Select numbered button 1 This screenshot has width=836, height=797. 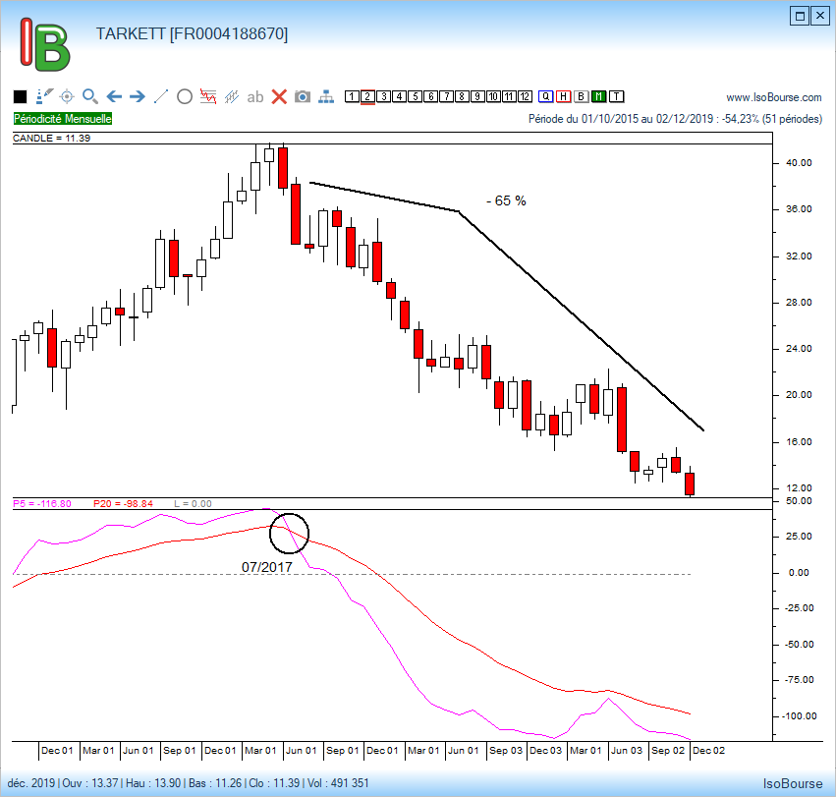(x=352, y=96)
